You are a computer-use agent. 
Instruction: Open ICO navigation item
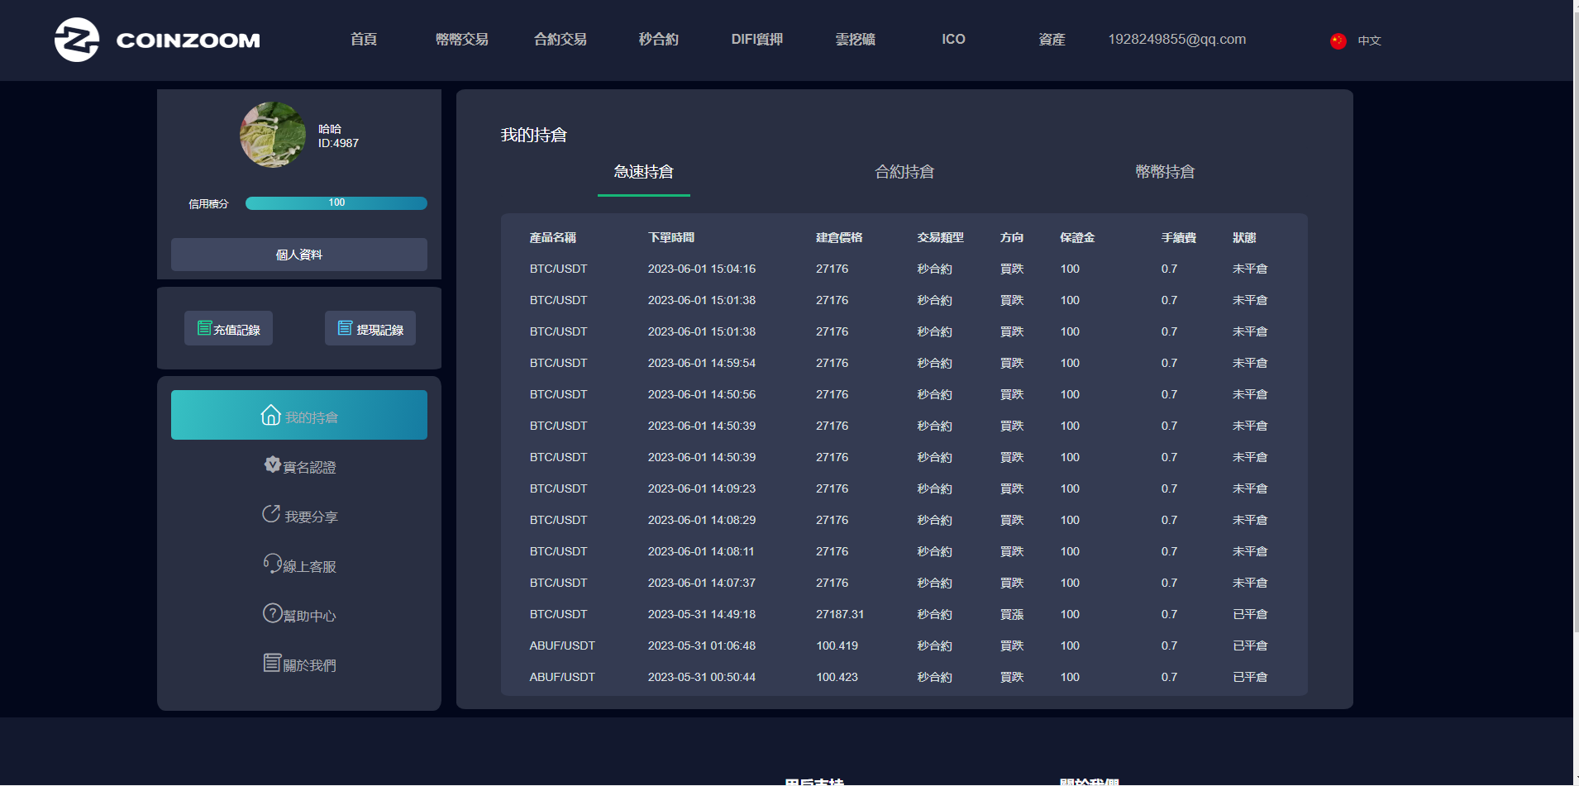coord(953,40)
